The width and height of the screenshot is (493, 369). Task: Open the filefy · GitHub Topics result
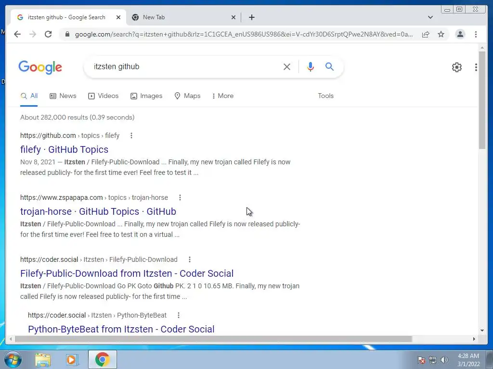[x=64, y=149]
